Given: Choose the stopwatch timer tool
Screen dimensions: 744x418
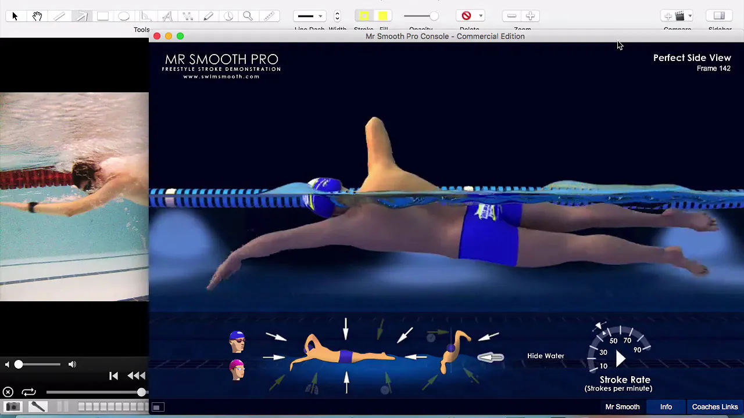Looking at the screenshot, I should 228,16.
